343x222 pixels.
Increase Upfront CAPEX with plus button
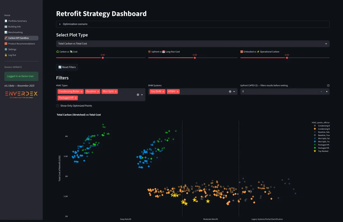click(x=327, y=92)
